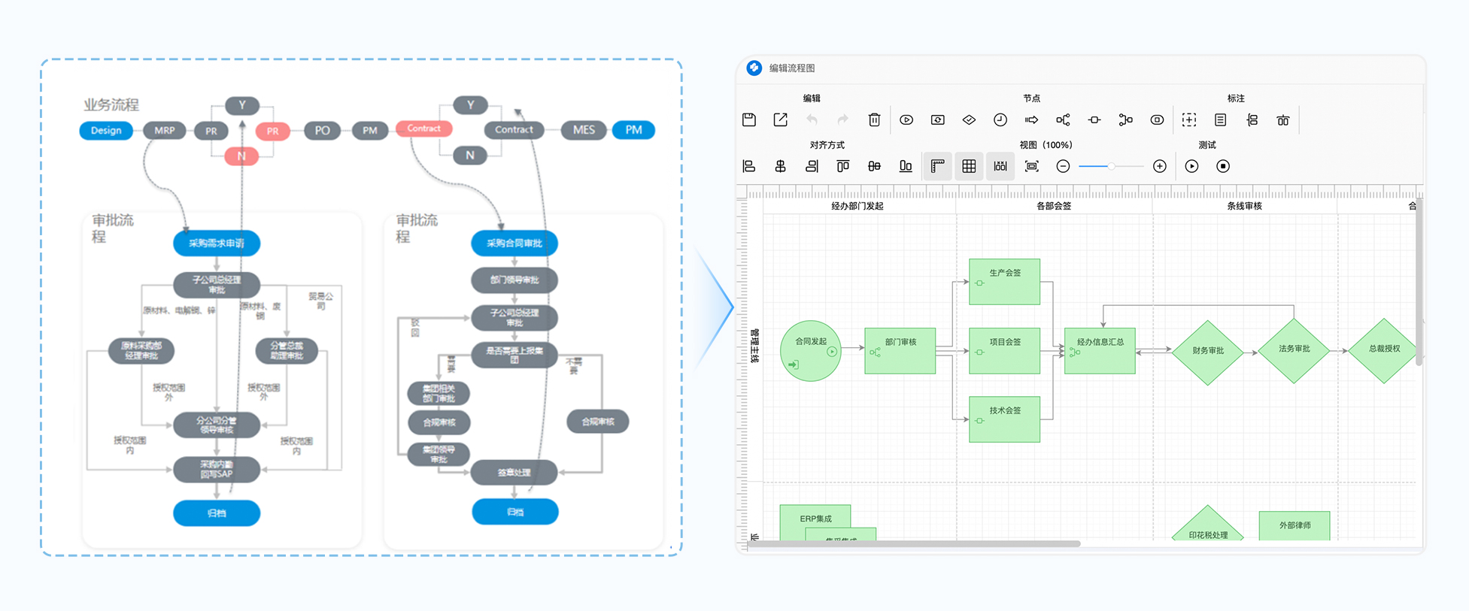The image size is (1469, 611).
Task: Add a timer node with the clock icon
Action: (x=1000, y=119)
